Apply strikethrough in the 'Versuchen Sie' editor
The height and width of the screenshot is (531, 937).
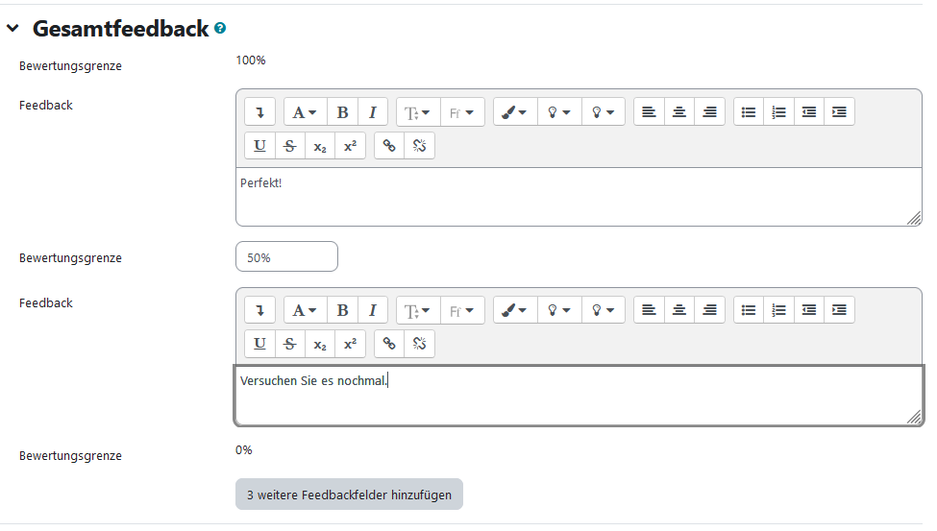[290, 344]
